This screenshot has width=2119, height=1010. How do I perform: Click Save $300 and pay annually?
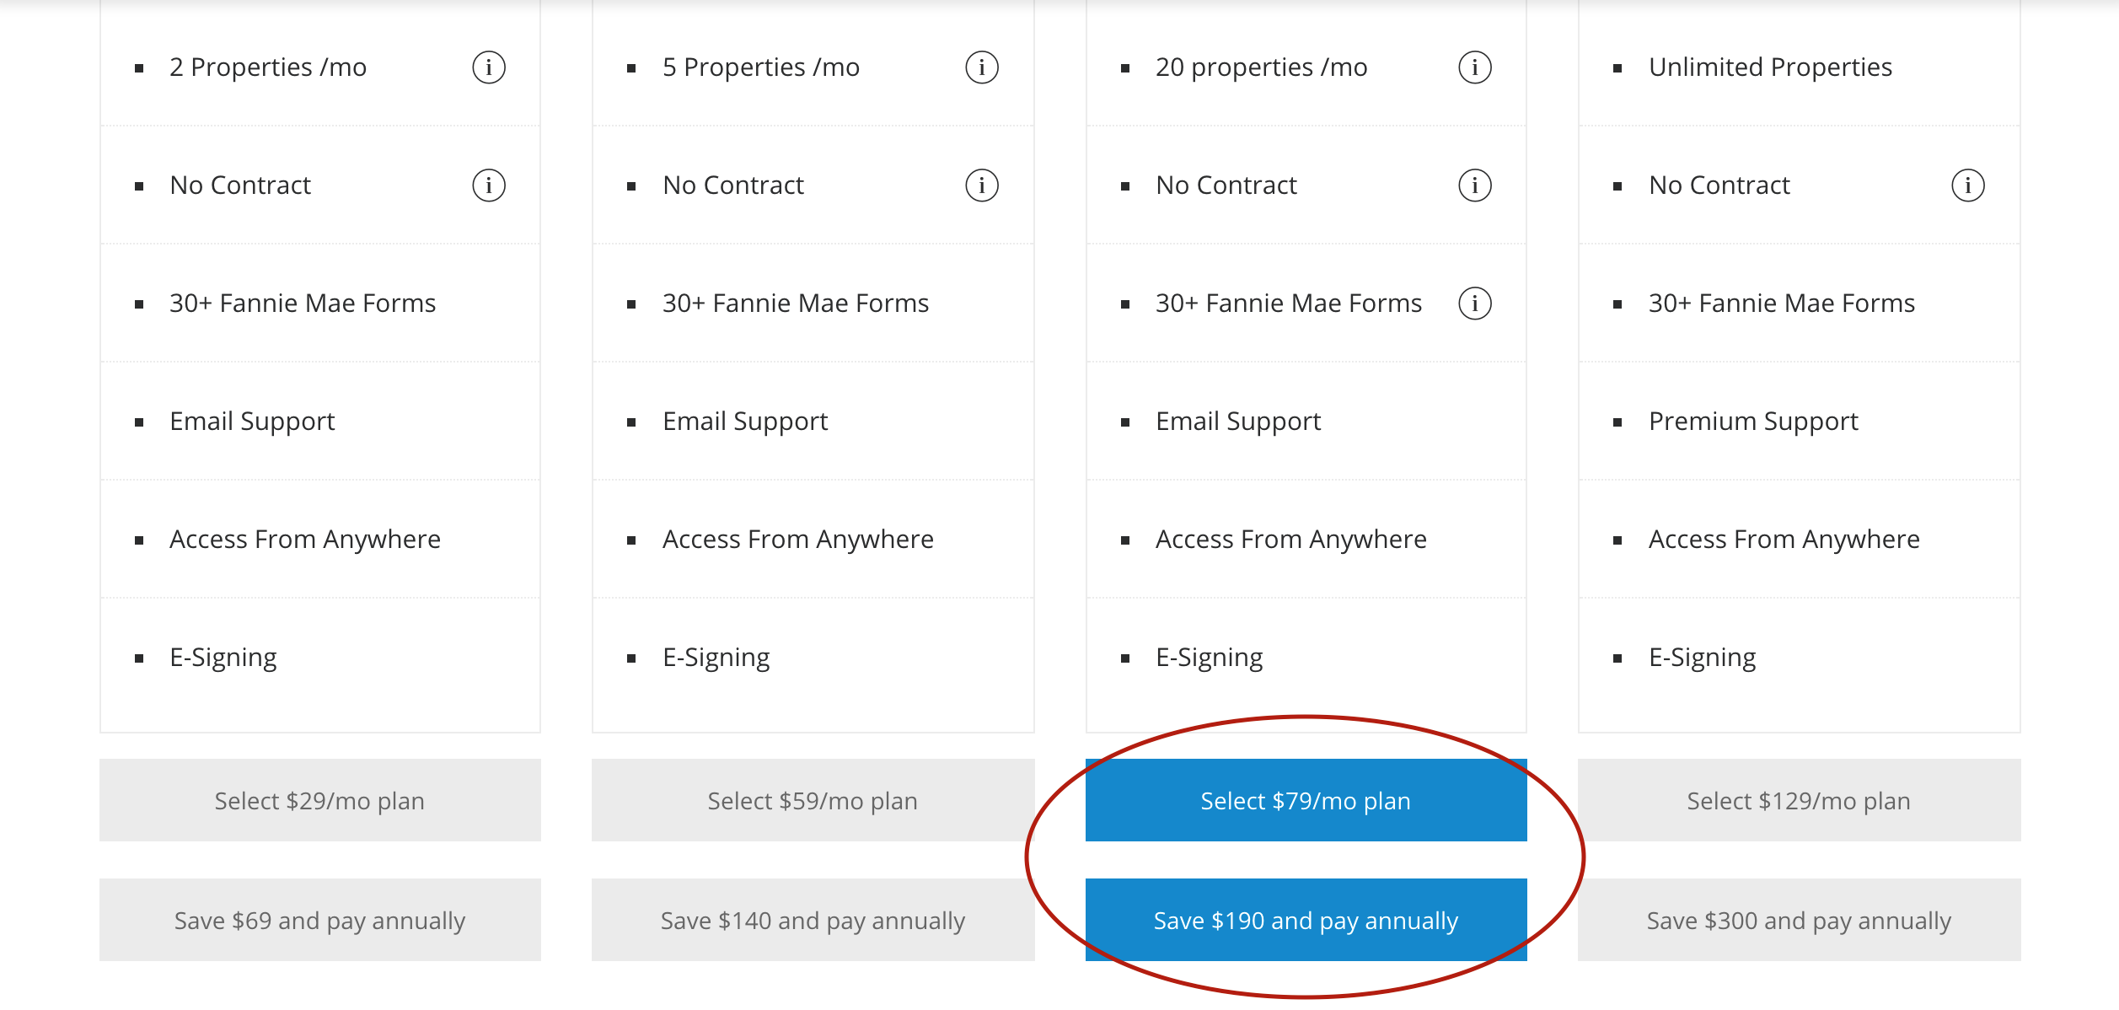pos(1800,920)
